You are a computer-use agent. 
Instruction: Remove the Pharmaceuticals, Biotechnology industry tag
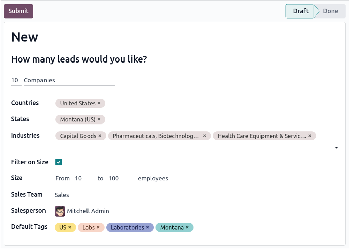(204, 136)
